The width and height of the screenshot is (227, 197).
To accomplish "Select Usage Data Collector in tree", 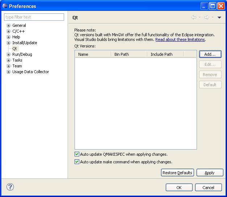I will tap(30, 72).
